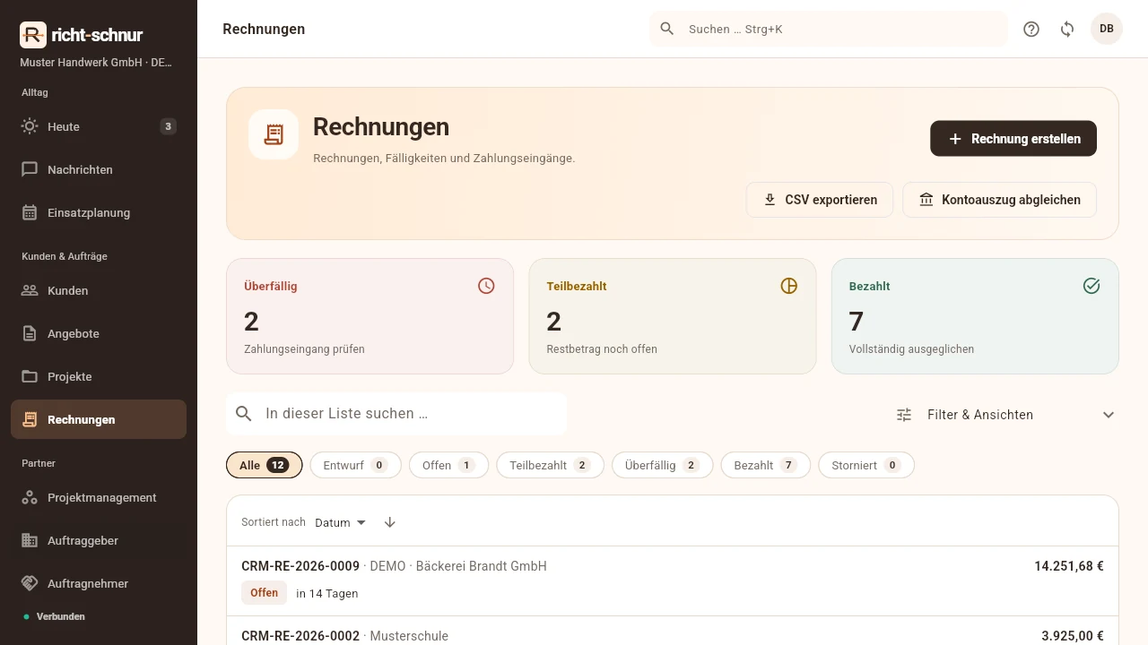
Task: Navigate to Projekte
Action: point(99,376)
